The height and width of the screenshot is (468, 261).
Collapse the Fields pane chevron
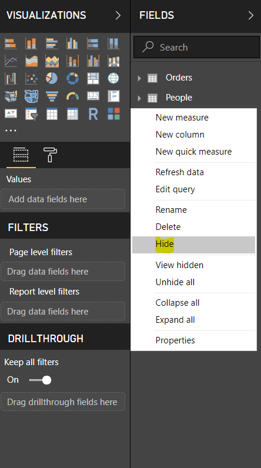tap(251, 15)
